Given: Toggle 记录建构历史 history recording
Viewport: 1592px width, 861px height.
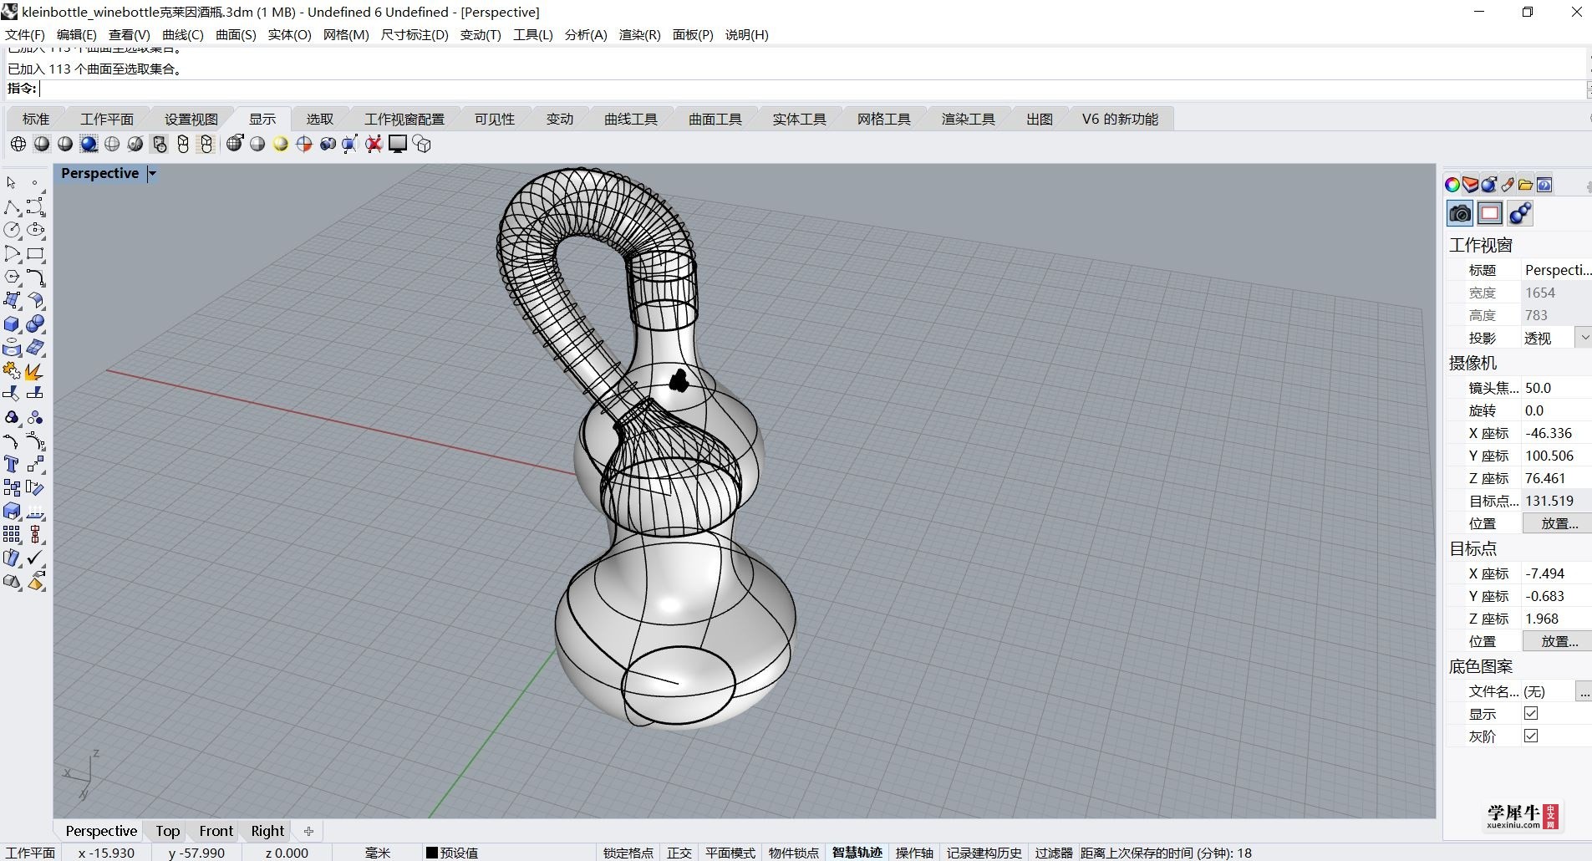Looking at the screenshot, I should click(x=984, y=853).
